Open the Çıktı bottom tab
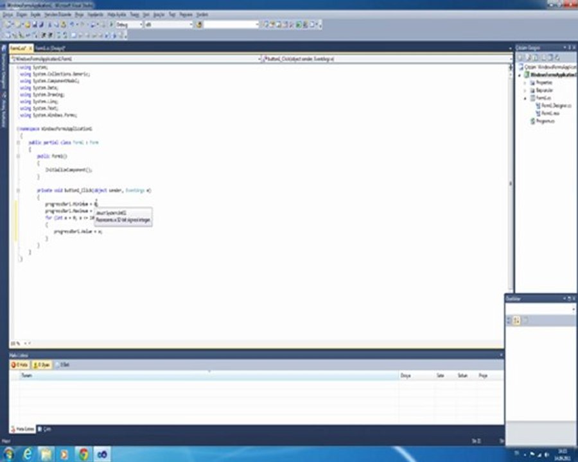Image resolution: width=578 pixels, height=462 pixels. click(x=44, y=429)
